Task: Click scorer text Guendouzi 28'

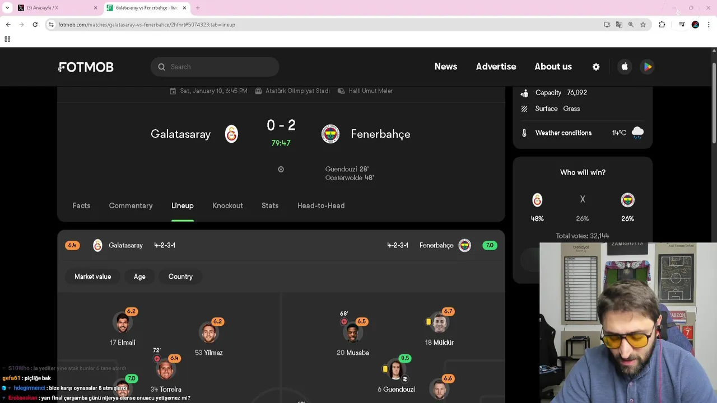Action: click(347, 169)
